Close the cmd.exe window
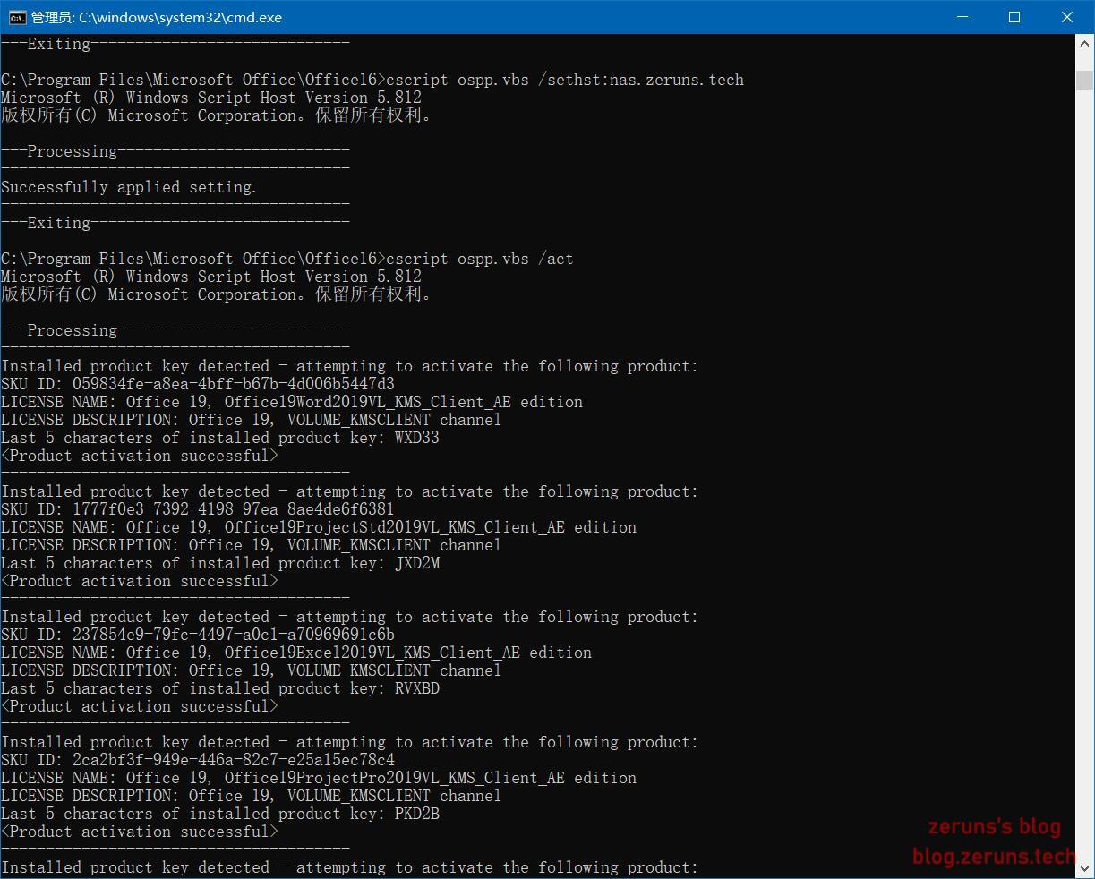 coord(1066,17)
